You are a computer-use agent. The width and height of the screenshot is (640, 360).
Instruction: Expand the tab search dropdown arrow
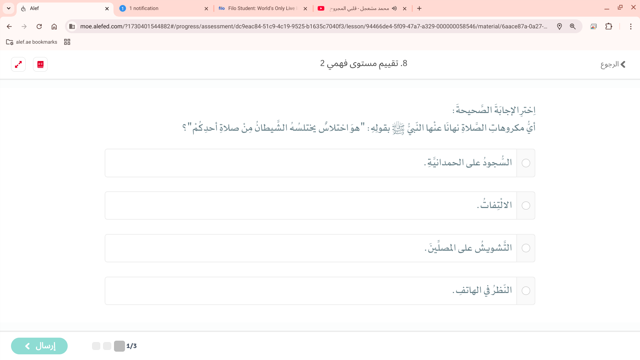(9, 8)
